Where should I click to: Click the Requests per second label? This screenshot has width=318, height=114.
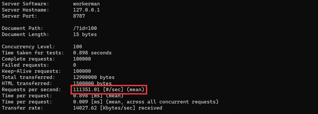32,90
